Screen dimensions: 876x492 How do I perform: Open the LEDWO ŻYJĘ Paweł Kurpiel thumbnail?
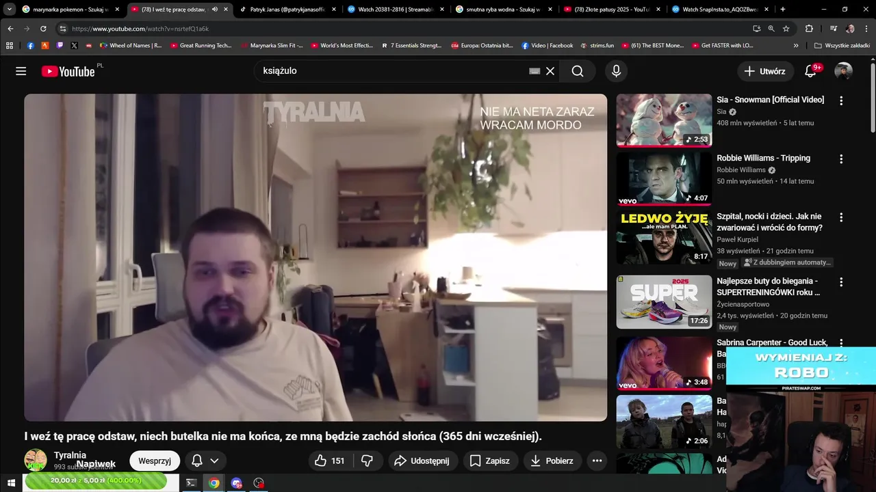tap(664, 237)
